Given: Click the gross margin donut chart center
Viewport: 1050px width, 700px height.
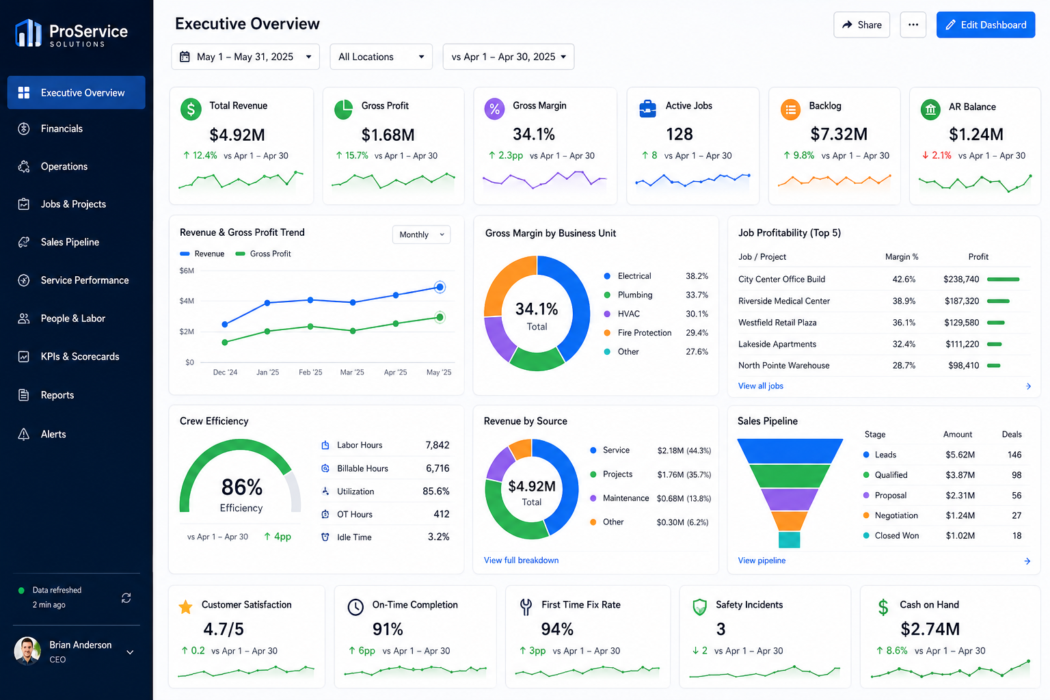Looking at the screenshot, I should [537, 316].
